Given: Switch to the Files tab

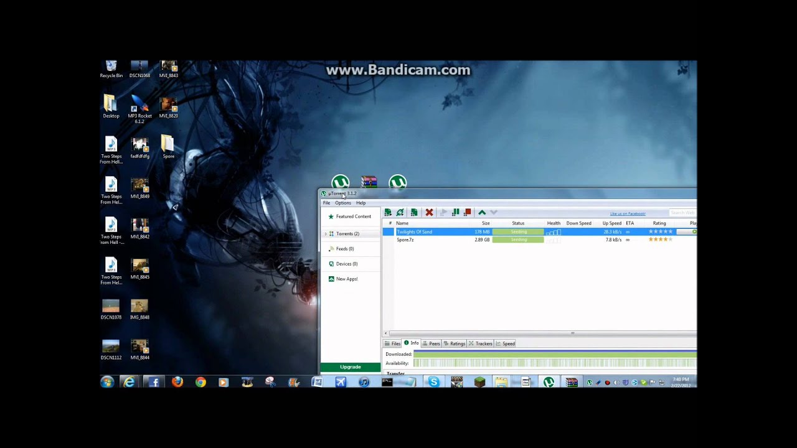Looking at the screenshot, I should [392, 343].
